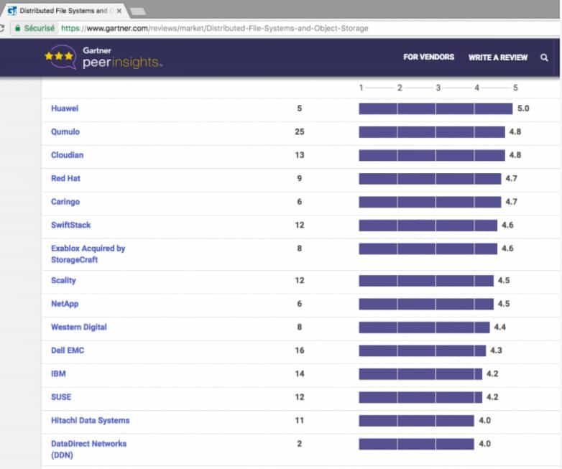Click the 4.2 rating value for SUSE
The image size is (562, 469).
point(492,397)
